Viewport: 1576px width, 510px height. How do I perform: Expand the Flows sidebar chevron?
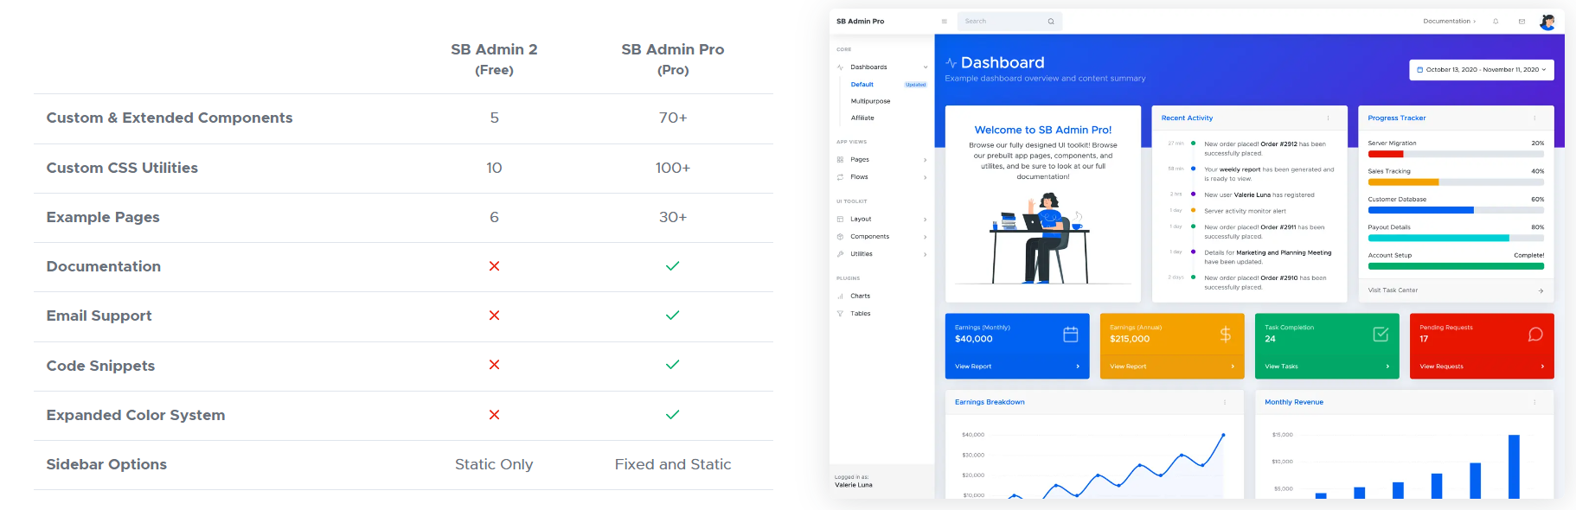tap(925, 177)
